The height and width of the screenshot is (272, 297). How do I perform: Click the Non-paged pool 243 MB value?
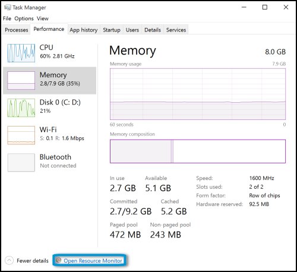click(166, 235)
